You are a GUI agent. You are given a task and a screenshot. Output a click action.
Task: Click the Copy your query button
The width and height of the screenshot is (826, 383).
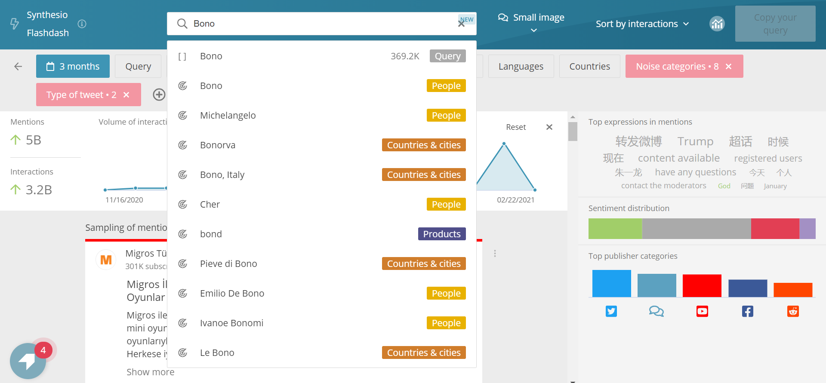(775, 24)
